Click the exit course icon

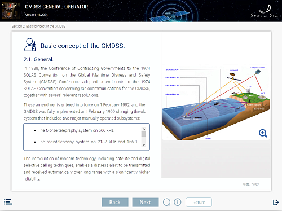click(x=276, y=203)
